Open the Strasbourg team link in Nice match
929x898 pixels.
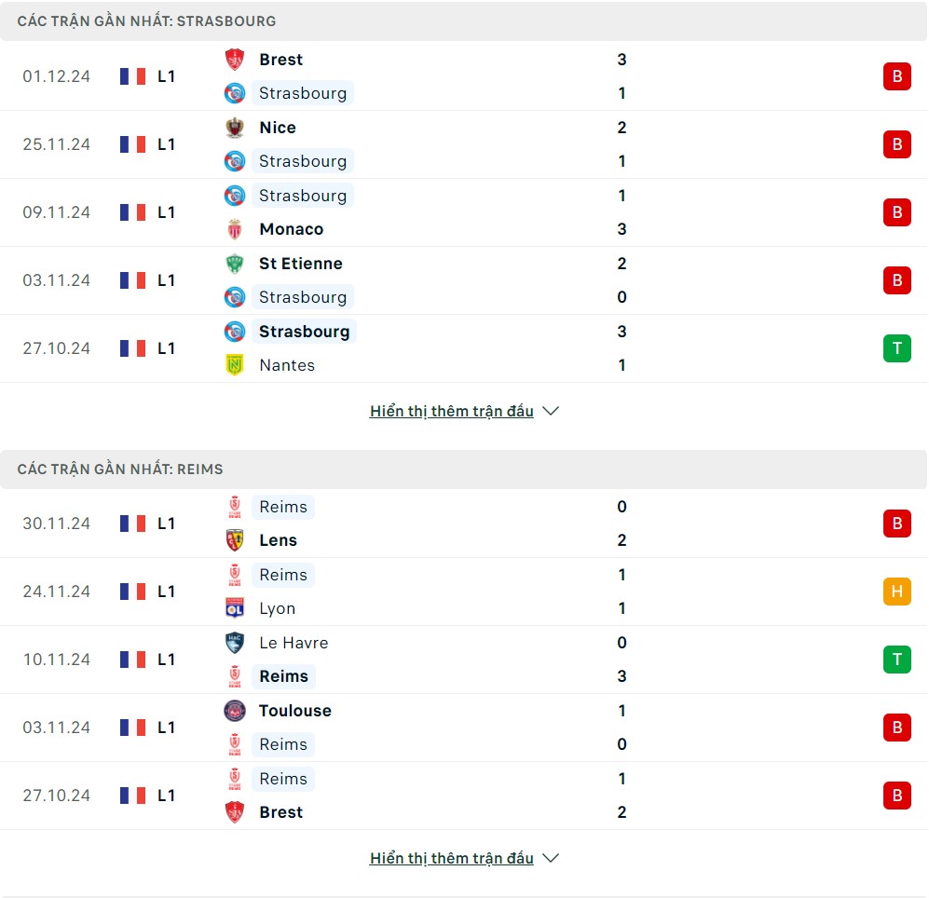tap(303, 161)
